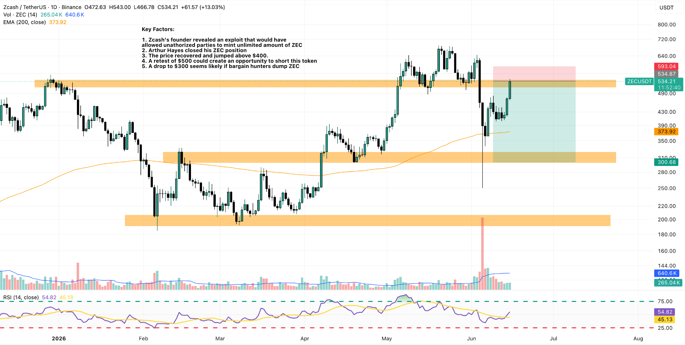Click the Apr label on the time axis

pyautogui.click(x=305, y=339)
